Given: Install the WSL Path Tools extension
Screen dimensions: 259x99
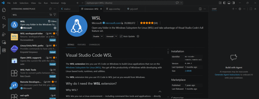Looking at the screenshot, I should tap(53, 76).
